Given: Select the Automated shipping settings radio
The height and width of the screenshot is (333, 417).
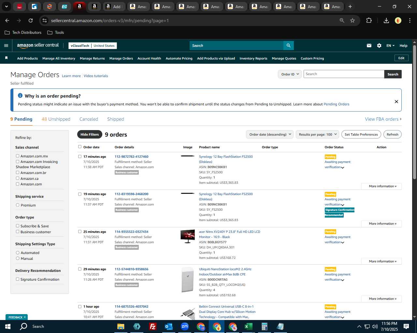Looking at the screenshot, I should pos(18,253).
